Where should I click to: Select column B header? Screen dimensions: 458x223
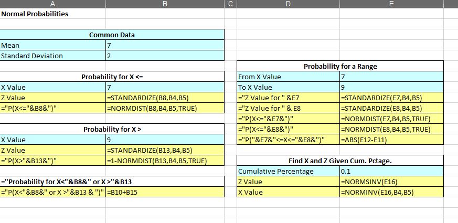[x=165, y=4]
